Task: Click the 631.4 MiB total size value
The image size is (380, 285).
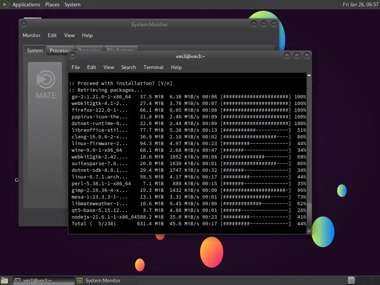Action: (150, 224)
